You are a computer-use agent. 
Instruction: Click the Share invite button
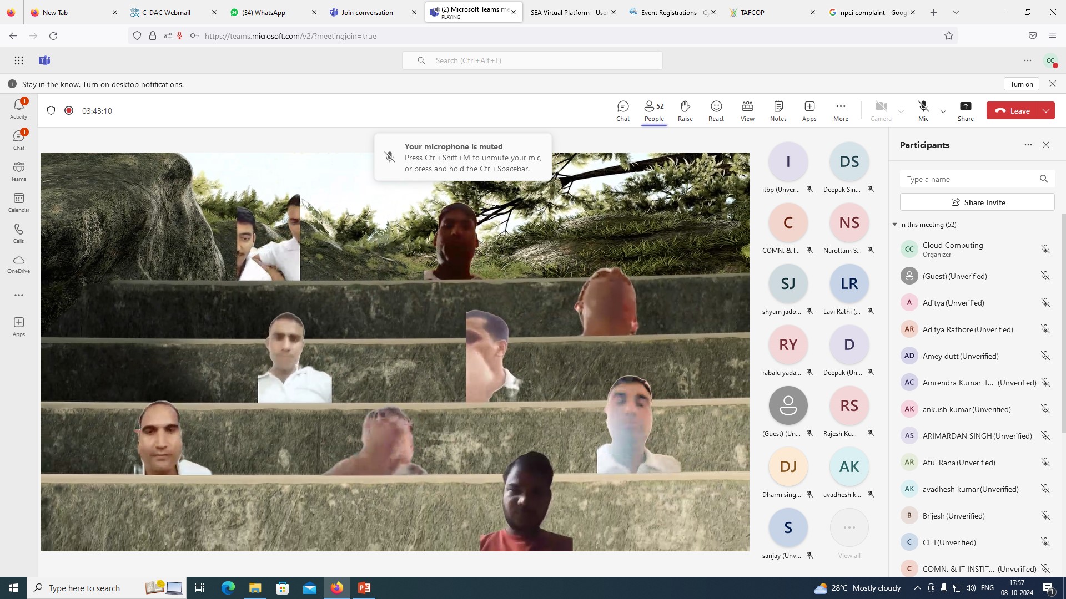[977, 202]
